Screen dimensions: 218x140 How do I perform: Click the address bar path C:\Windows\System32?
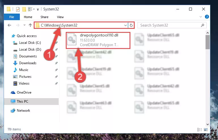pyautogui.click(x=59, y=25)
